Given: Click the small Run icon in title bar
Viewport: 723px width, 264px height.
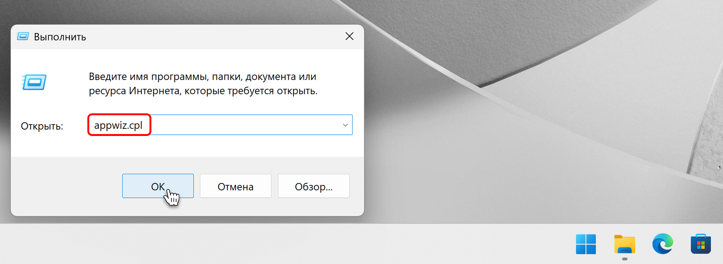Looking at the screenshot, I should (x=23, y=37).
